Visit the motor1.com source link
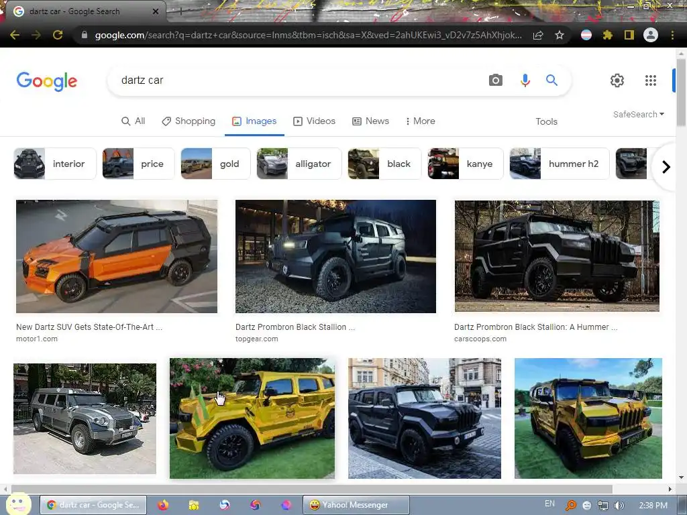 37,339
